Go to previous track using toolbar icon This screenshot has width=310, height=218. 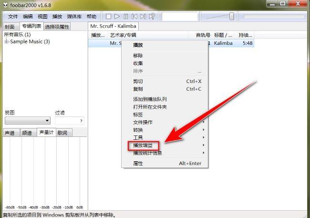(134, 17)
